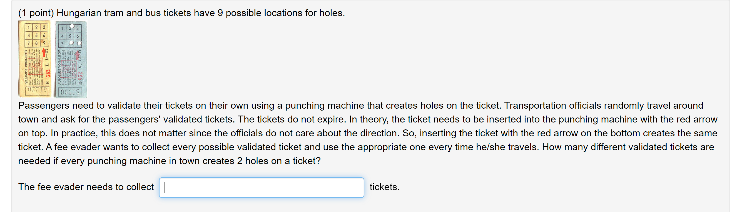Click the yellow Villamos tram ticket image
The height and width of the screenshot is (212, 742).
(34, 59)
